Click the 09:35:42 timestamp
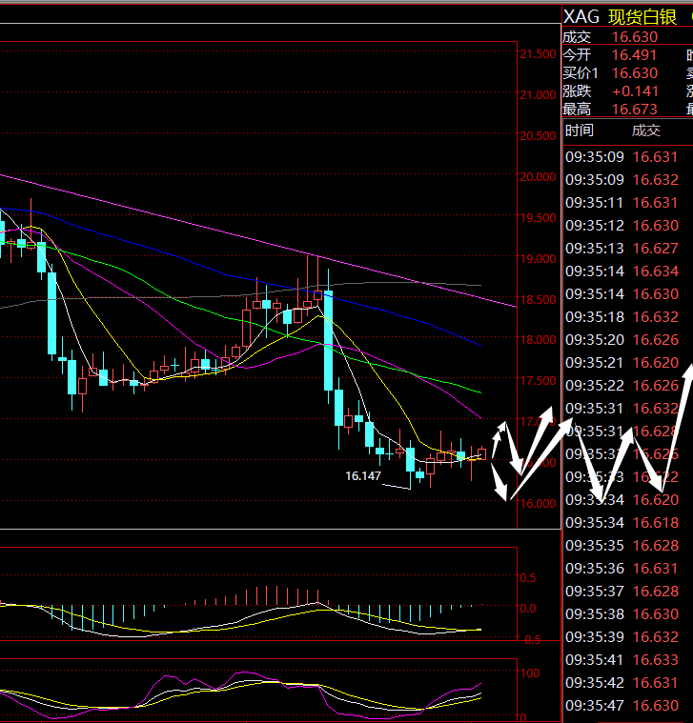This screenshot has width=693, height=723. [594, 682]
